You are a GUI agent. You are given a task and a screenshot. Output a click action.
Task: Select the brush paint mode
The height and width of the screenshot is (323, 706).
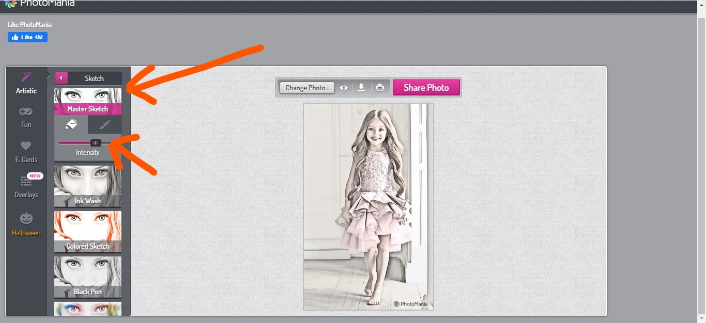pyautogui.click(x=105, y=124)
